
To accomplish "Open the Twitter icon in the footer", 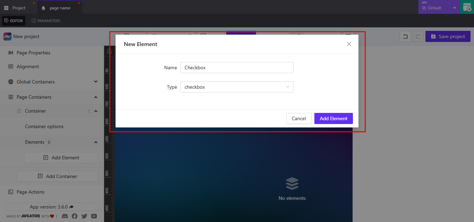I will (84, 216).
